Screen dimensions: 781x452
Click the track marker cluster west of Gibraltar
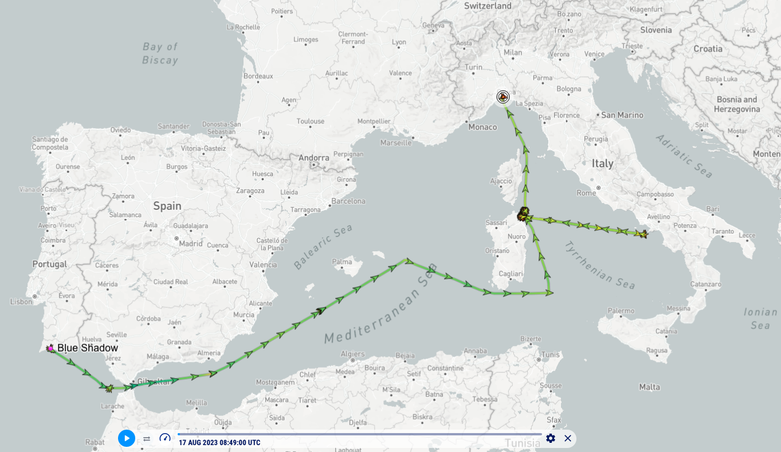[108, 388]
